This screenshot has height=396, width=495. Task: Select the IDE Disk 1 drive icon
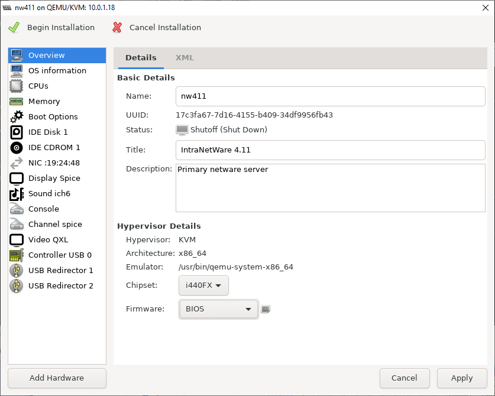coord(17,132)
